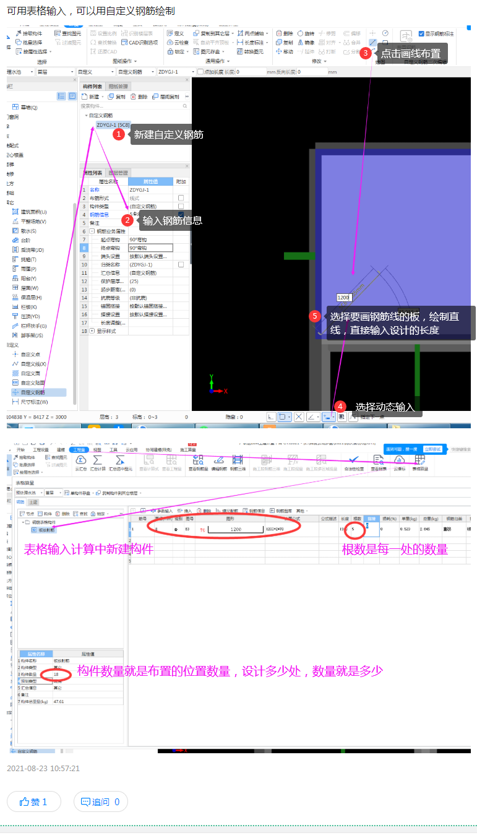Click 追问 0 button

[x=100, y=801]
